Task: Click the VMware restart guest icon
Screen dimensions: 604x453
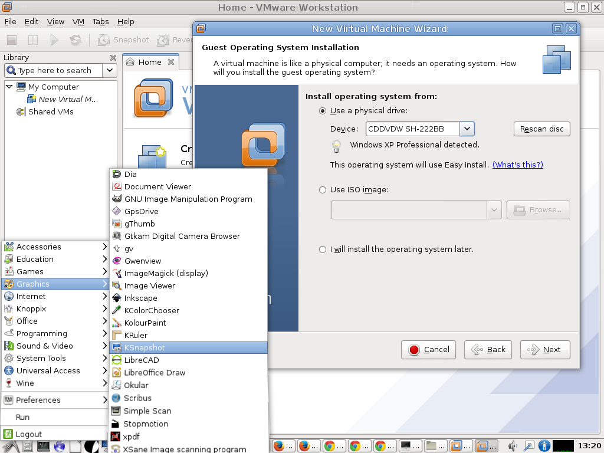Action: pyautogui.click(x=75, y=40)
